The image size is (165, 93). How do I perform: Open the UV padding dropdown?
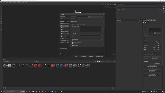coord(156,59)
